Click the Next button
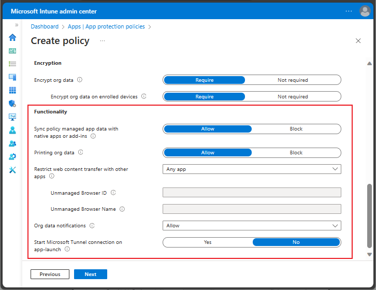This screenshot has width=376, height=290. pyautogui.click(x=91, y=274)
